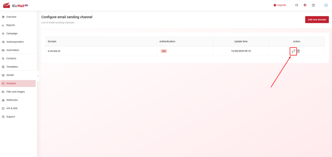
Task: Open Contacts in the sidebar
Action: 11,58
